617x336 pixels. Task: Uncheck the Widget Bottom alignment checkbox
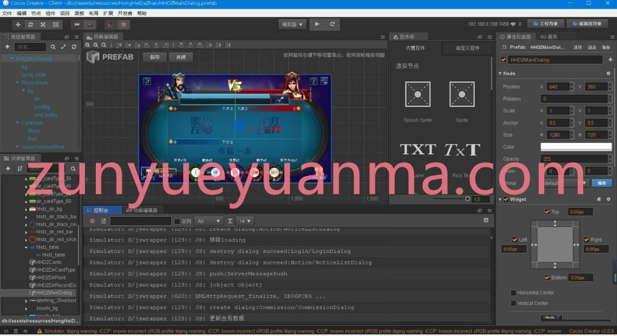pos(547,278)
